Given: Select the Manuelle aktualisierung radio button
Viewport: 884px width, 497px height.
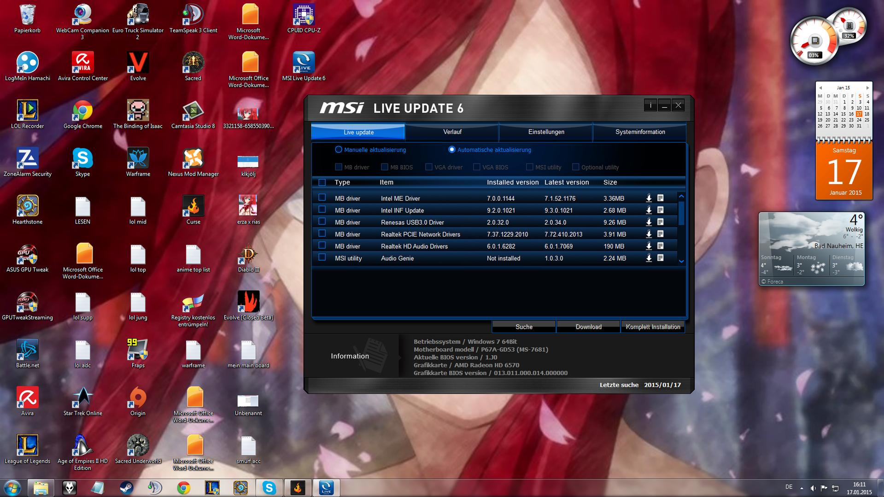Looking at the screenshot, I should (x=339, y=150).
